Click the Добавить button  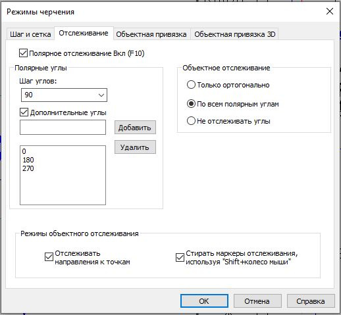click(135, 128)
